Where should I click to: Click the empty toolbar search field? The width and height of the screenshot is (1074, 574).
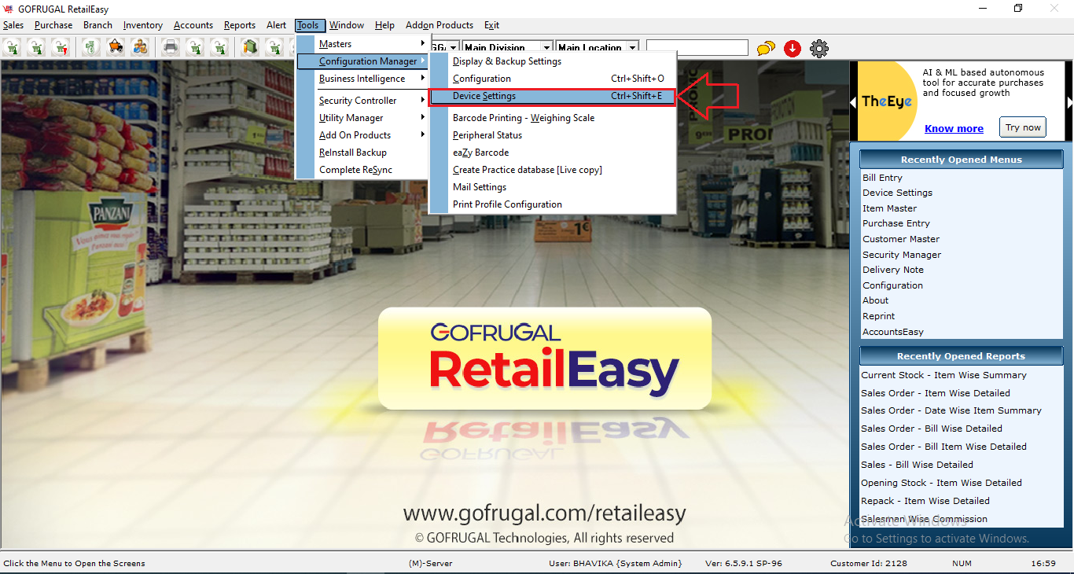(x=697, y=48)
